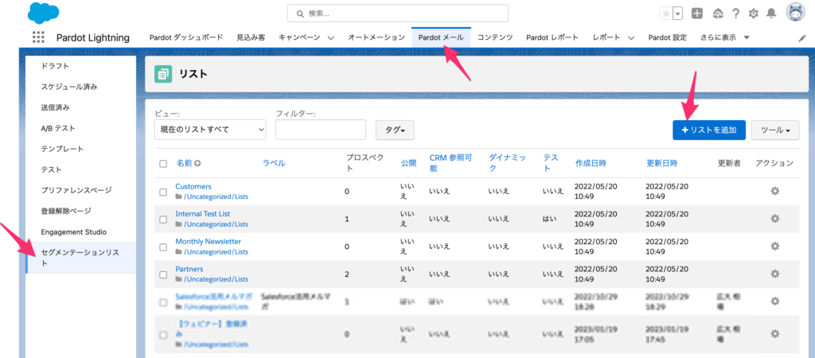This screenshot has height=358, width=815.
Task: Click folder icon under Customers
Action: (x=179, y=197)
